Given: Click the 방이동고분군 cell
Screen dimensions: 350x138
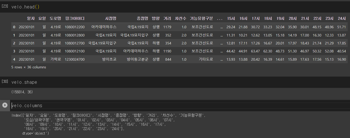Looking at the screenshot, I should 137,59.
